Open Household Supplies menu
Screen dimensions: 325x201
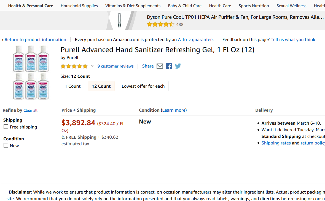tap(79, 6)
